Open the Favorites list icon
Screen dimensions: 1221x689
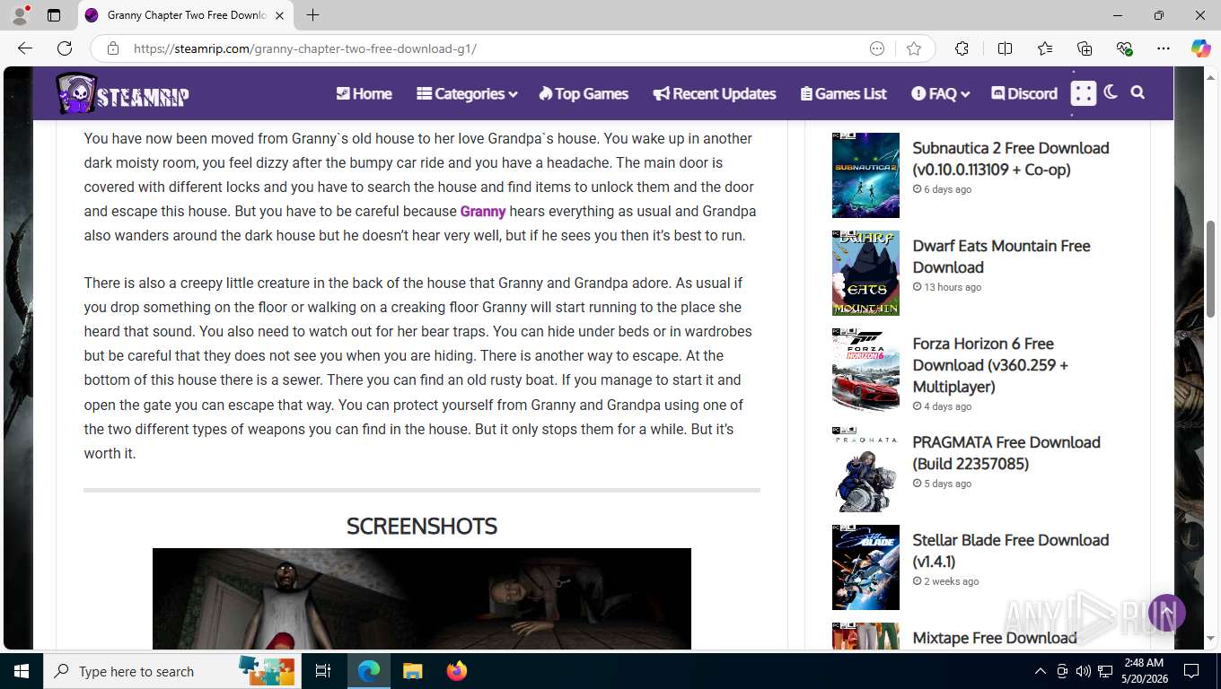(1045, 48)
